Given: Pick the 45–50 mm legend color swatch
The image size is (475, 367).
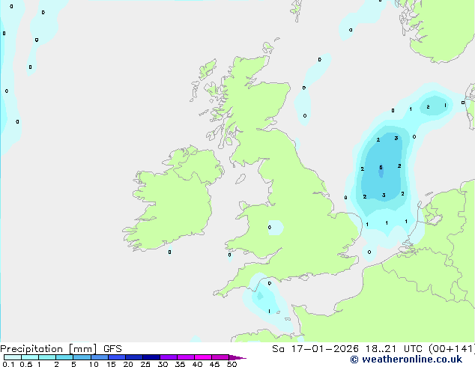Looking at the screenshot, I should 220,357.
